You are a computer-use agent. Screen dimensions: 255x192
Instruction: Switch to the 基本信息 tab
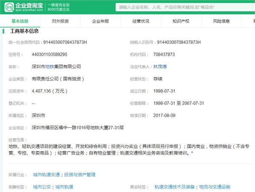20,21
